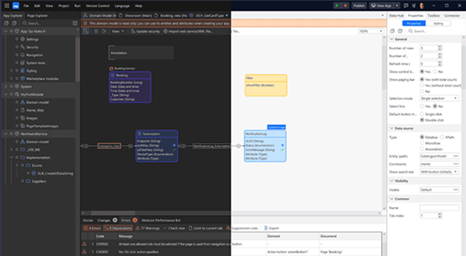This screenshot has height=256, width=466.
Task: Toggle the 9 Deprecations filter button
Action: coord(118,228)
